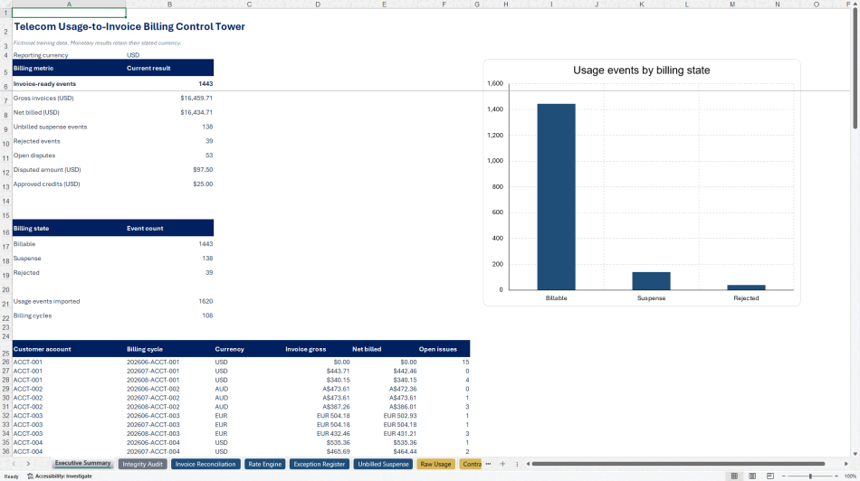
Task: Select the Unbilled Suspense sheet tab
Action: click(384, 464)
